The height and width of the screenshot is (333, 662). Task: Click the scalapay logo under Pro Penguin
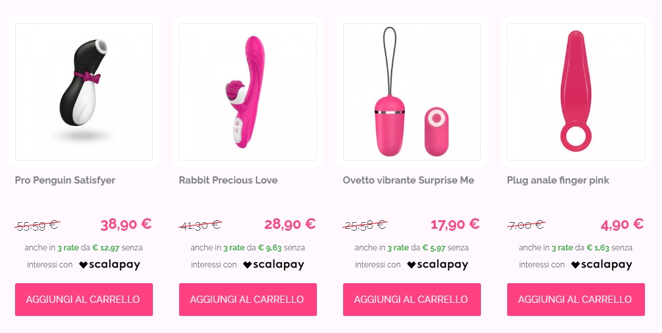110,265
